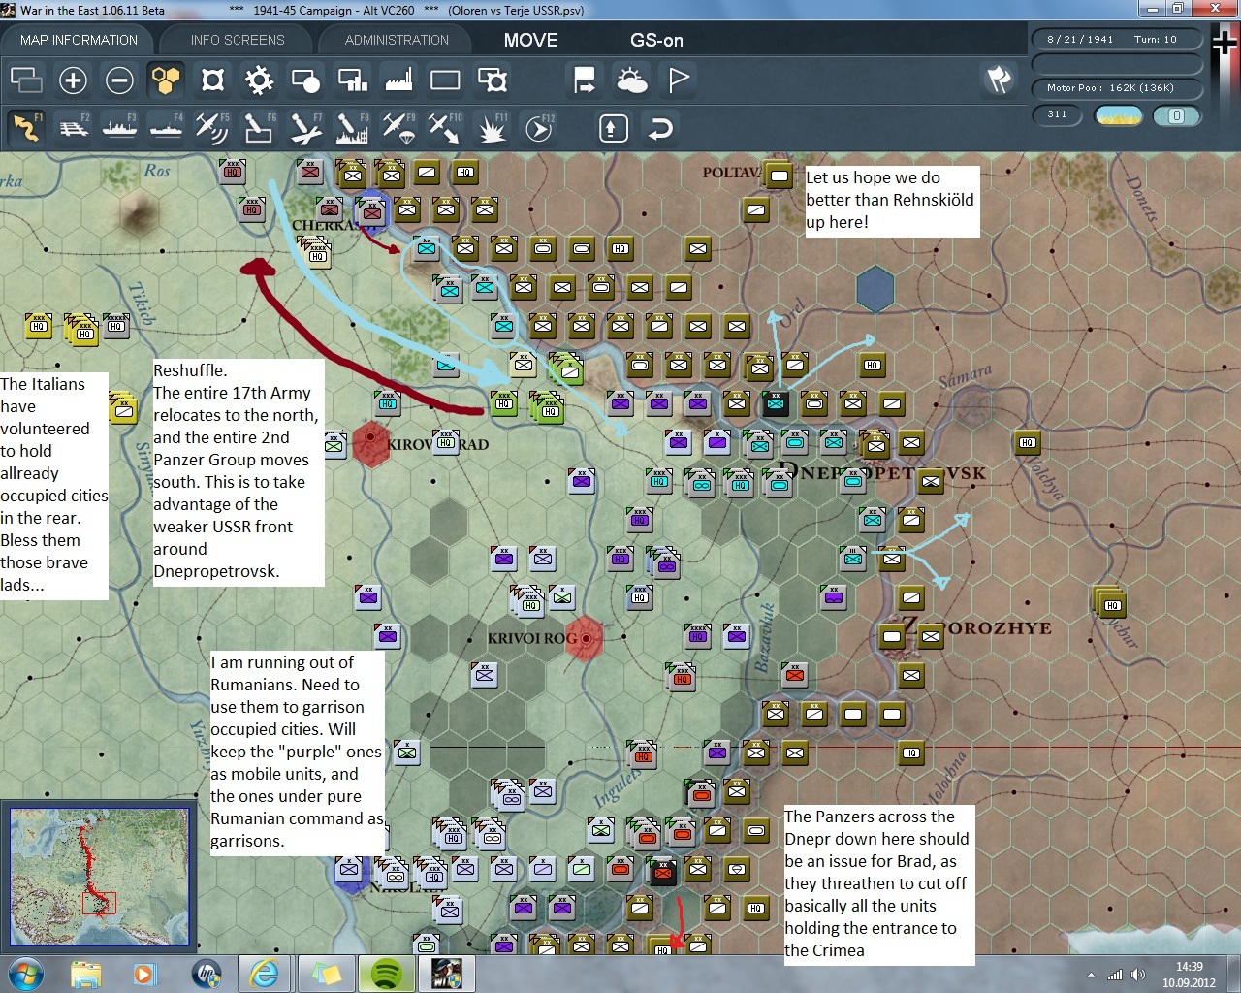The height and width of the screenshot is (993, 1241).
Task: Select F5 air recon mode icon
Action: [212, 127]
